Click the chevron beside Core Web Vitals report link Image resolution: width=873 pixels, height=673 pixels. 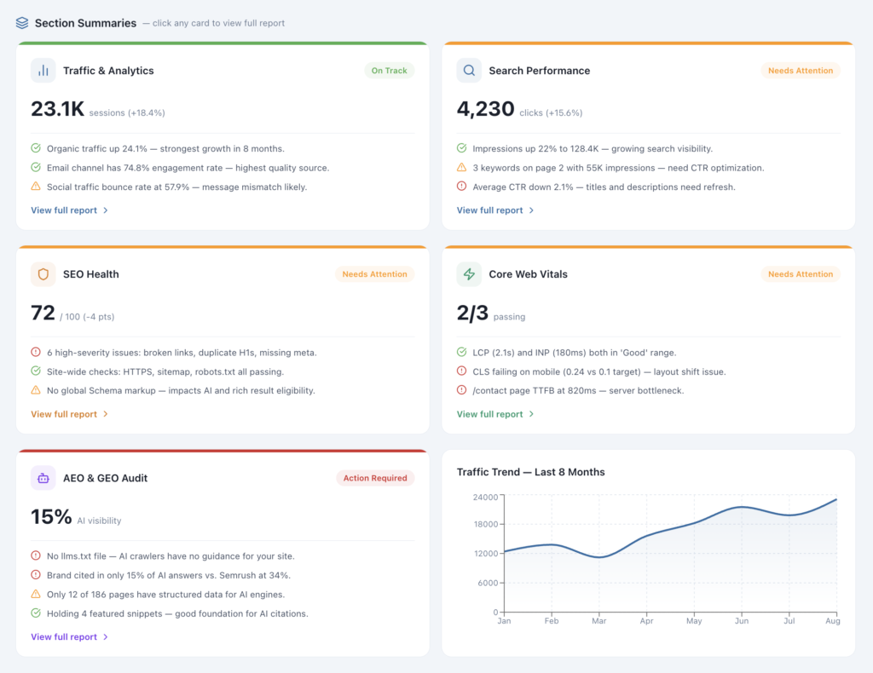[x=531, y=414]
